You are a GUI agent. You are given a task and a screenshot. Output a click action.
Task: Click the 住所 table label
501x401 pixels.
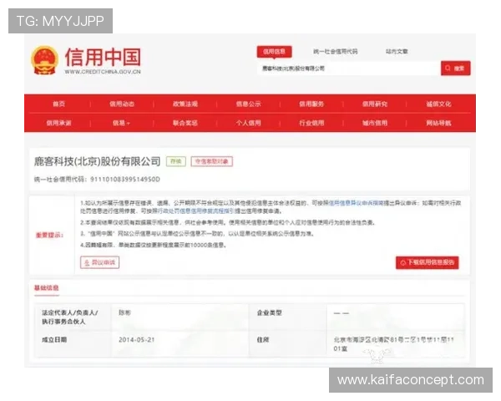(x=263, y=340)
